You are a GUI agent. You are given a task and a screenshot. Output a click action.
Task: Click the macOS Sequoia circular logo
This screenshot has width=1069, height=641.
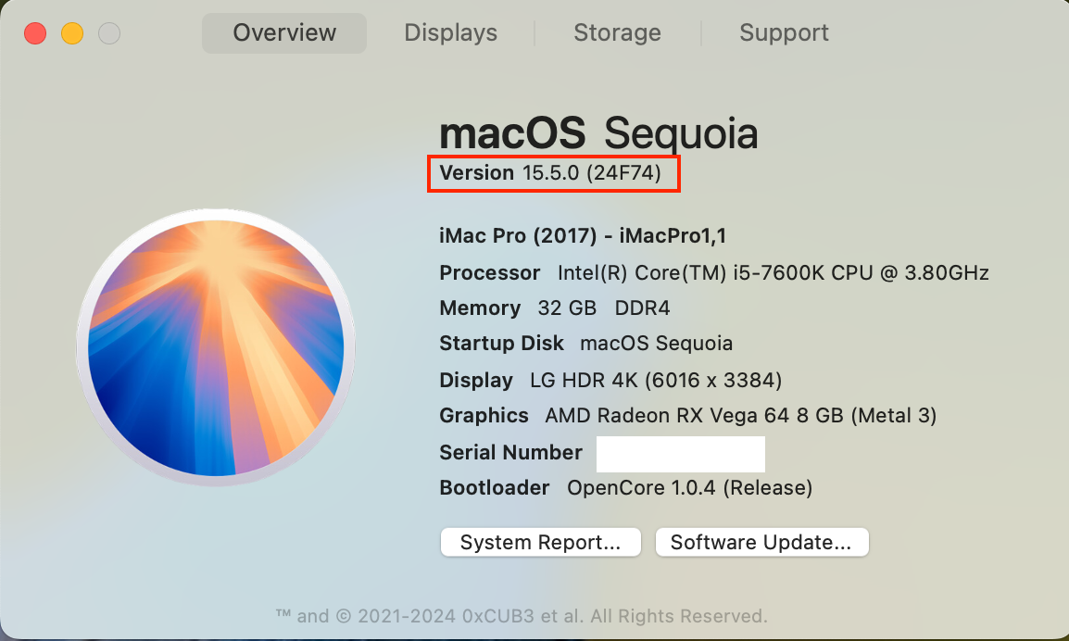click(x=215, y=347)
